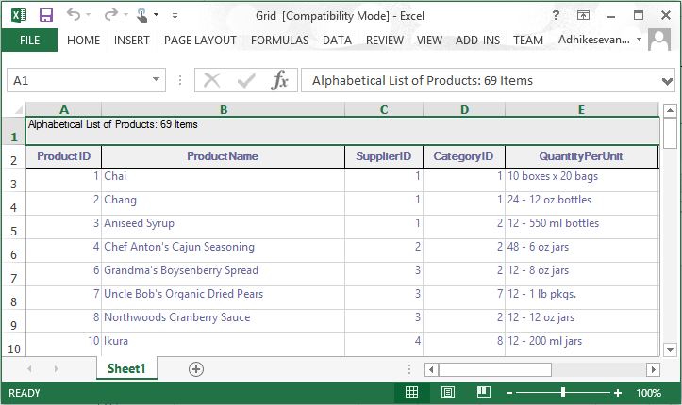
Task: Select column A header
Action: (64, 109)
